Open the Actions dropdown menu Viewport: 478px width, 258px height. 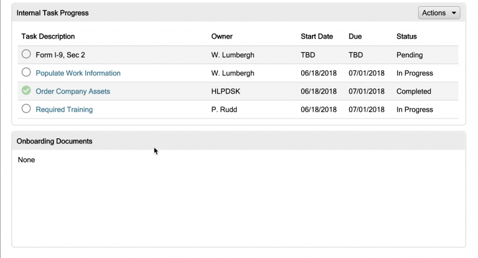tap(439, 13)
